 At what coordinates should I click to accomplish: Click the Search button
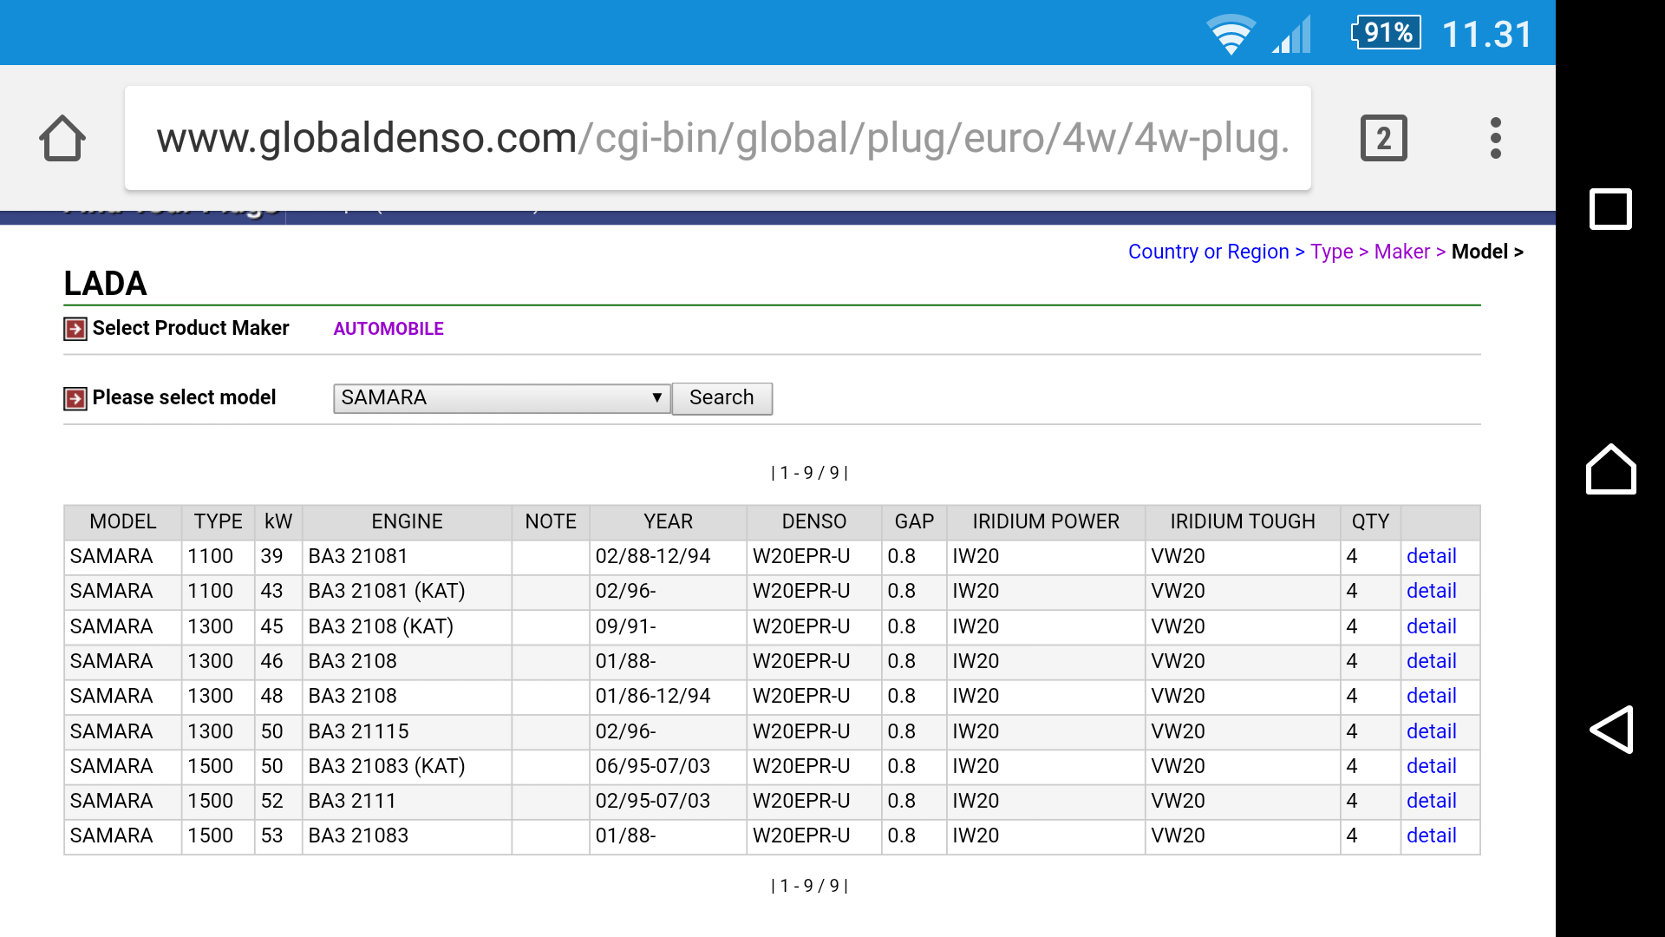(721, 398)
